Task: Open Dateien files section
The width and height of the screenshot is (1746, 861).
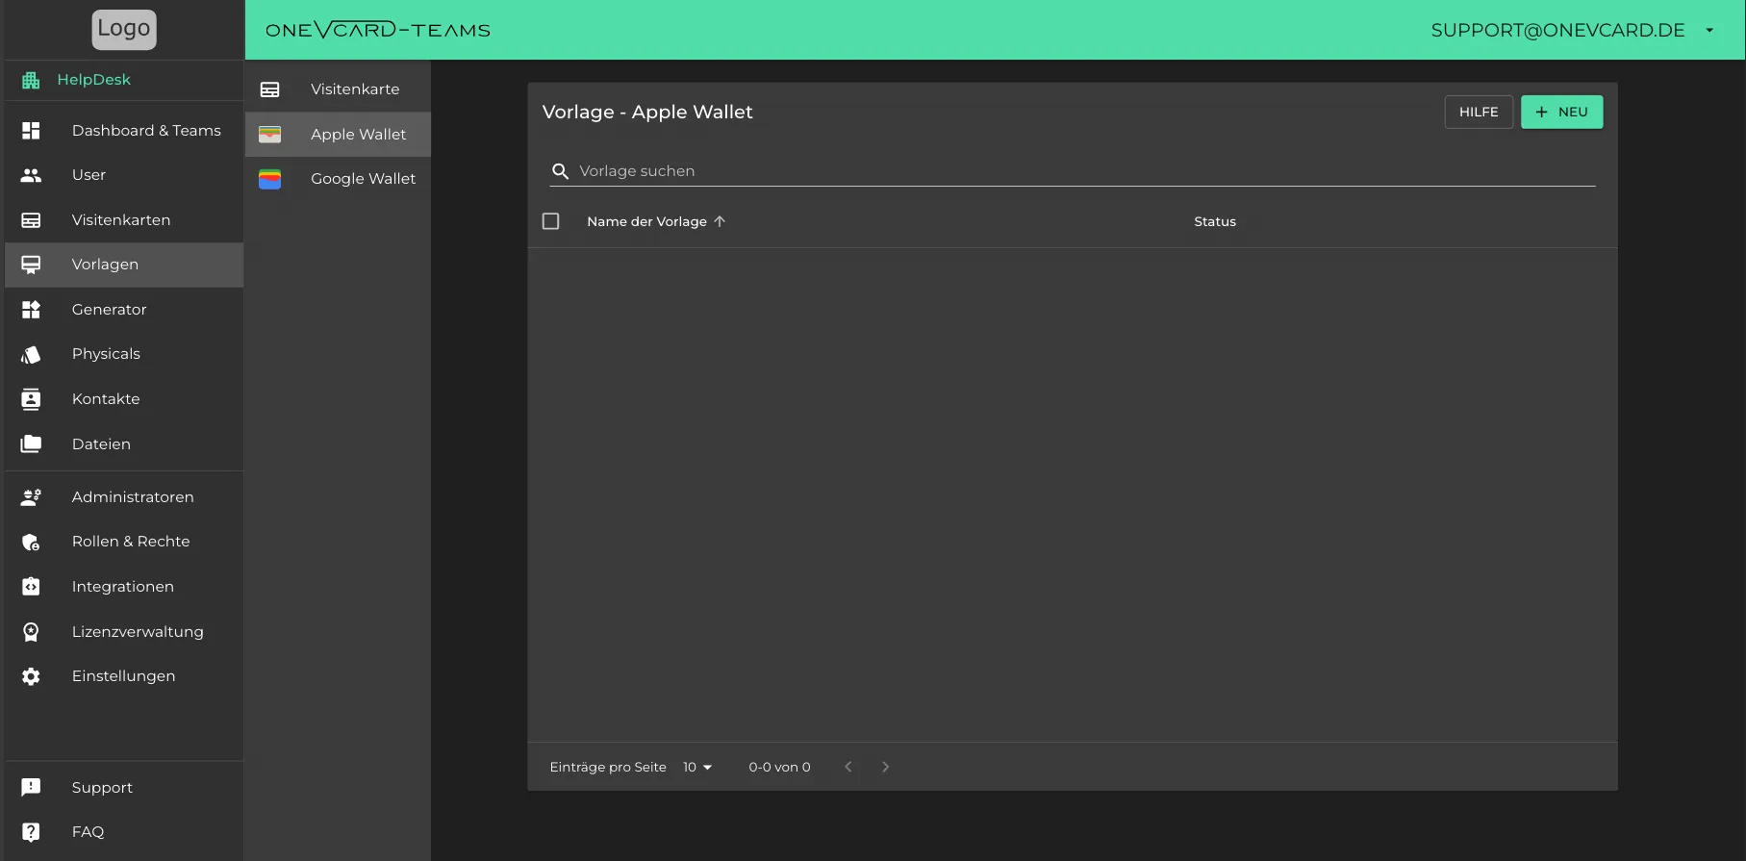Action: [124, 444]
